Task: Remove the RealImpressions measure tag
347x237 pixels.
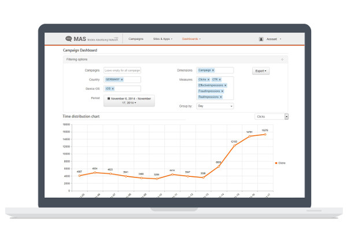Action: pos(221,97)
